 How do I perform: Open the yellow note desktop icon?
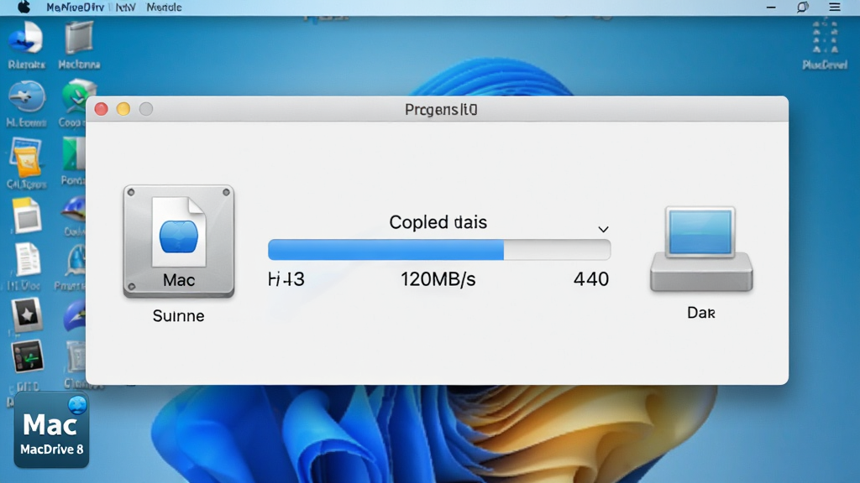pyautogui.click(x=26, y=216)
